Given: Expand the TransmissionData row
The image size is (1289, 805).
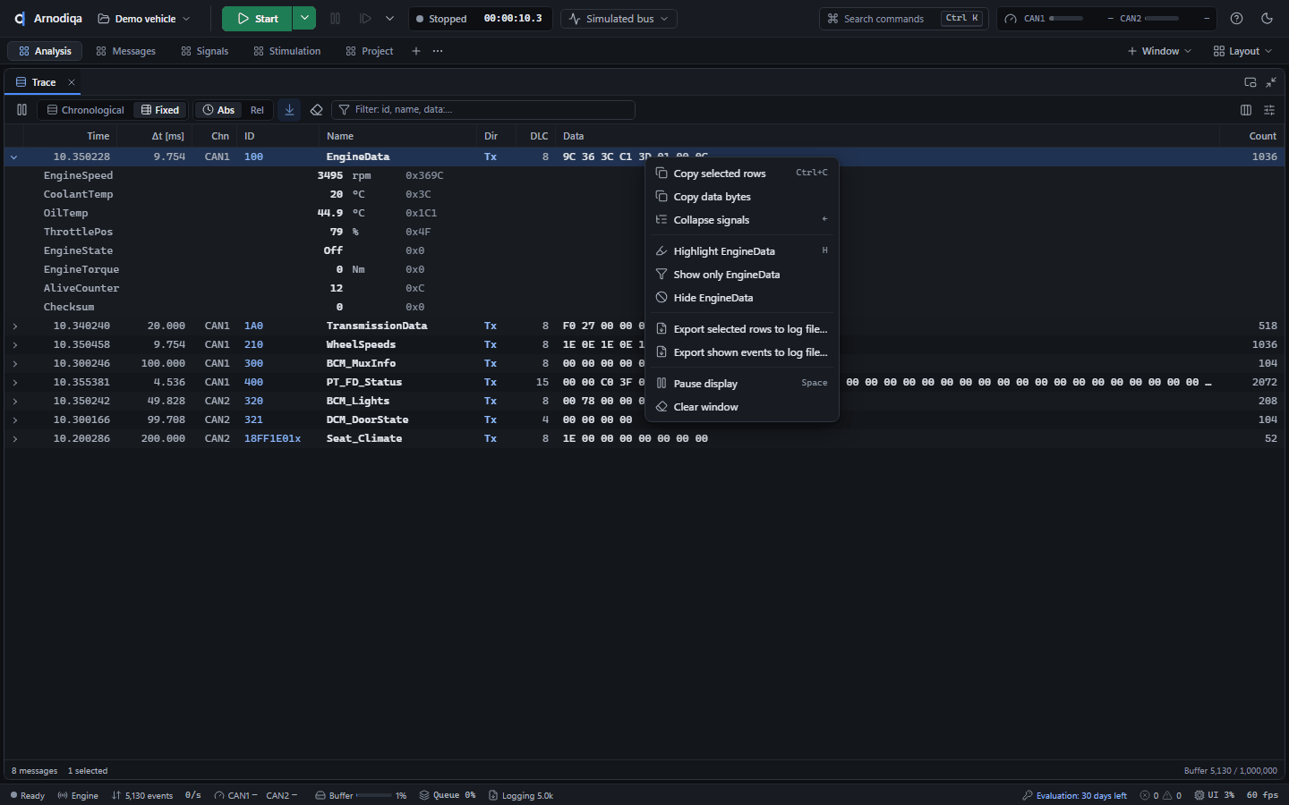Looking at the screenshot, I should pyautogui.click(x=14, y=326).
